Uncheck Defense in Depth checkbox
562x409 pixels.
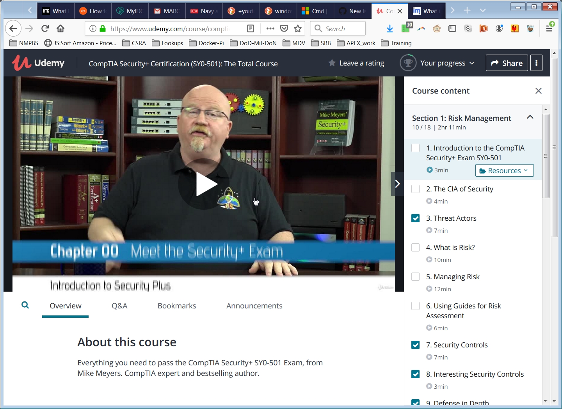click(416, 402)
